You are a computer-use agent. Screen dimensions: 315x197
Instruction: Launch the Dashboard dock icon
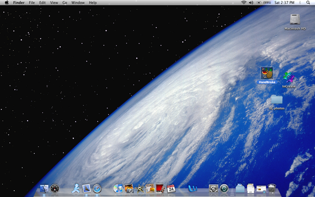[55, 188]
